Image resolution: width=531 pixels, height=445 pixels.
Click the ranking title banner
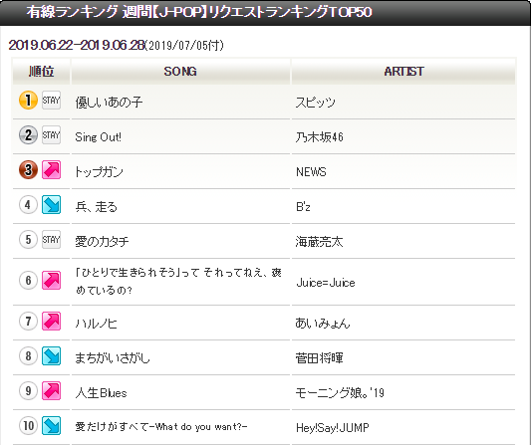click(265, 13)
